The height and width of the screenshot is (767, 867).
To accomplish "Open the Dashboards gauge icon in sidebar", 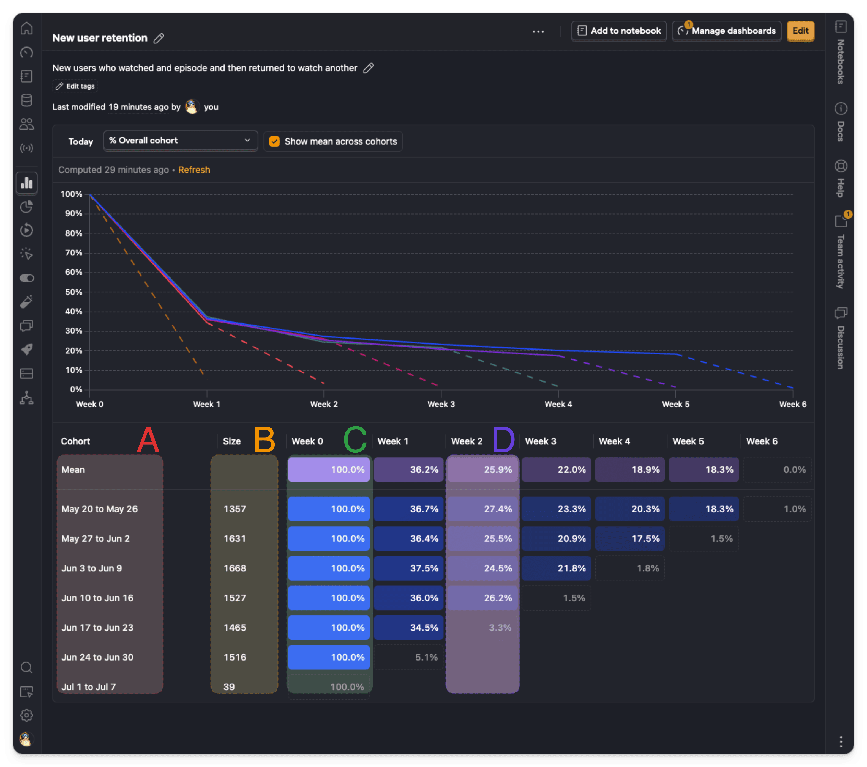I will click(27, 52).
